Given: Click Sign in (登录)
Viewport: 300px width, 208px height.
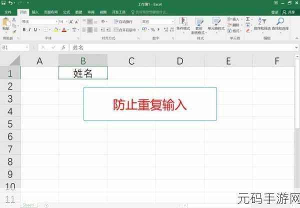Looking at the screenshot, I should point(274,12).
